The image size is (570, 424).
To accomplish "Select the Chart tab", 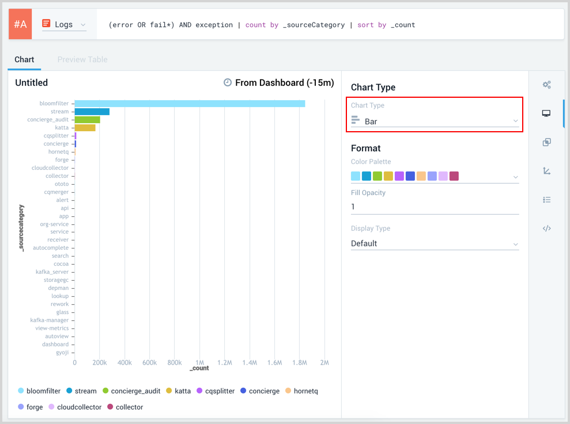I will pos(24,59).
